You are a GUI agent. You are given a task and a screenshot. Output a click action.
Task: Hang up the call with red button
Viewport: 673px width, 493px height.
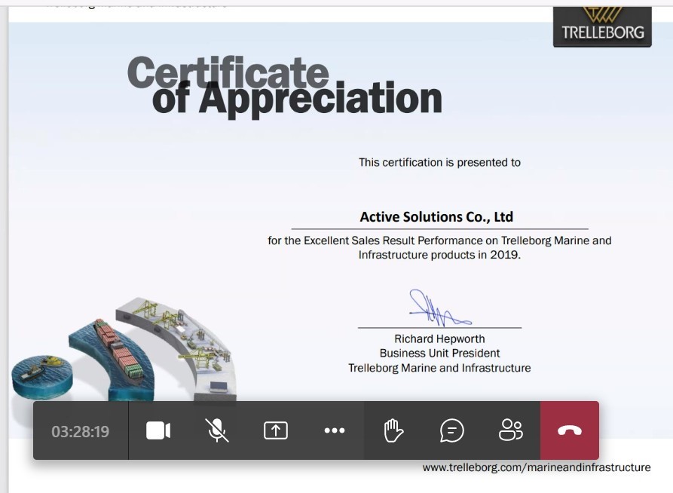pos(570,430)
